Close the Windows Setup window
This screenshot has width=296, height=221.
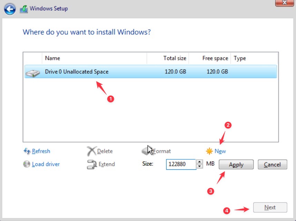(285, 3)
